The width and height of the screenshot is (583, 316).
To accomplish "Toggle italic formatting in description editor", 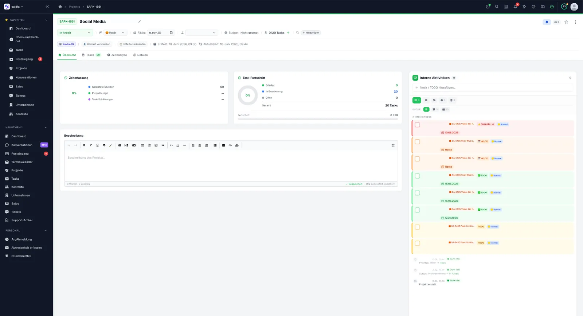I will (x=91, y=145).
